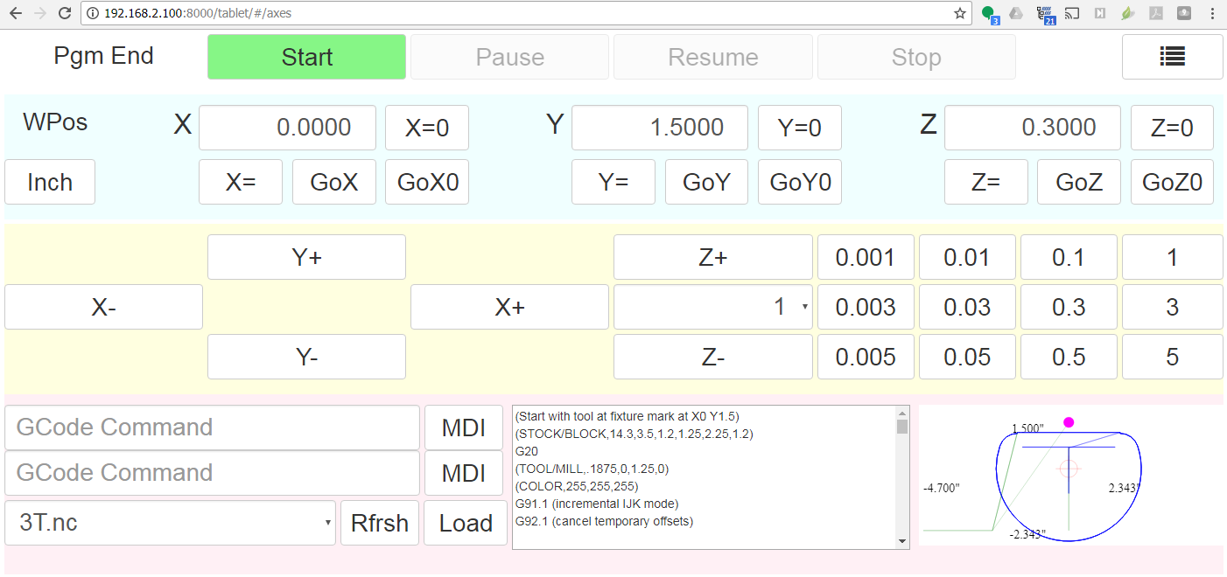Open the Google Chat extension icon
Image resolution: width=1227 pixels, height=577 pixels.
[x=987, y=12]
